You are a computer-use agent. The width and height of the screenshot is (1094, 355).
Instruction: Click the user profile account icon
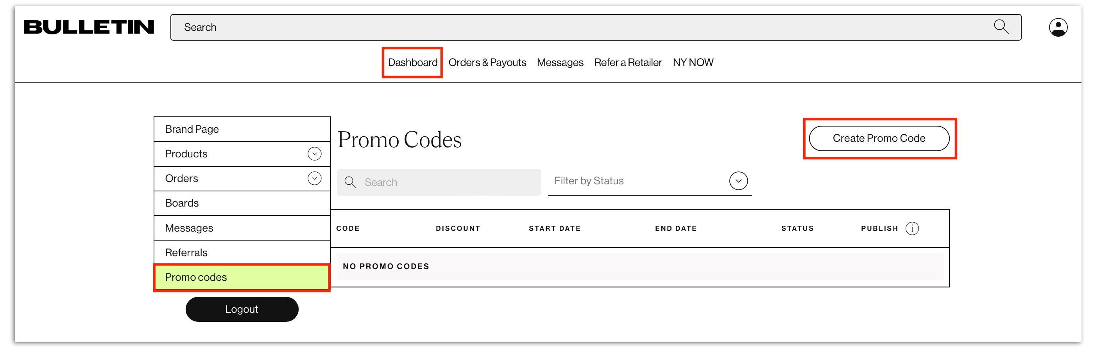pyautogui.click(x=1058, y=28)
